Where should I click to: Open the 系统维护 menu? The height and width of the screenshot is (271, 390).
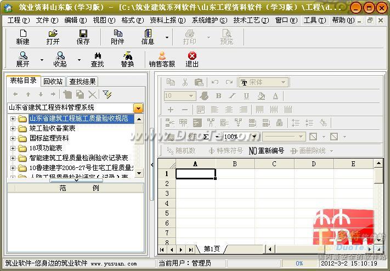[209, 20]
